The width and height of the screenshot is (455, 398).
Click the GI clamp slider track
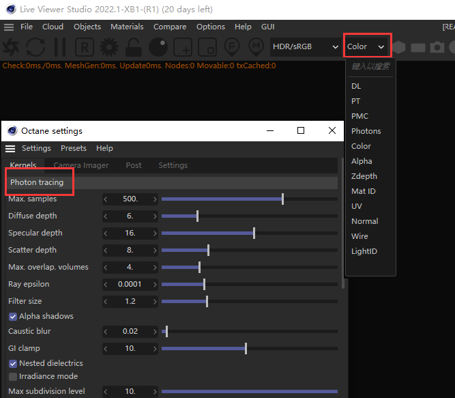tap(250, 348)
